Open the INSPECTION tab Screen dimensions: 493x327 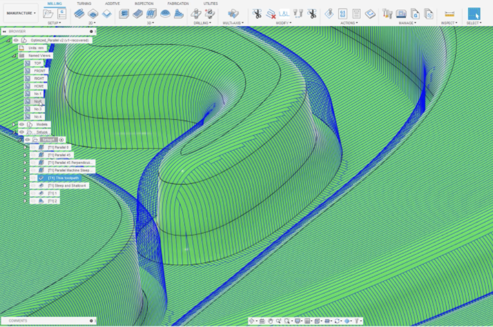pos(144,4)
